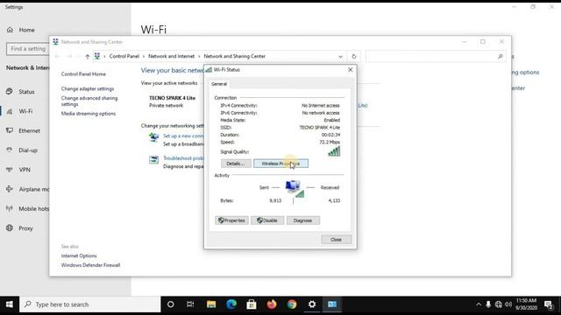The height and width of the screenshot is (315, 561).
Task: Open network tray icon
Action: tap(499, 304)
